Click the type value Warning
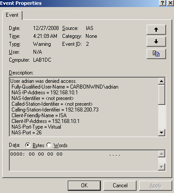 (x=42, y=44)
